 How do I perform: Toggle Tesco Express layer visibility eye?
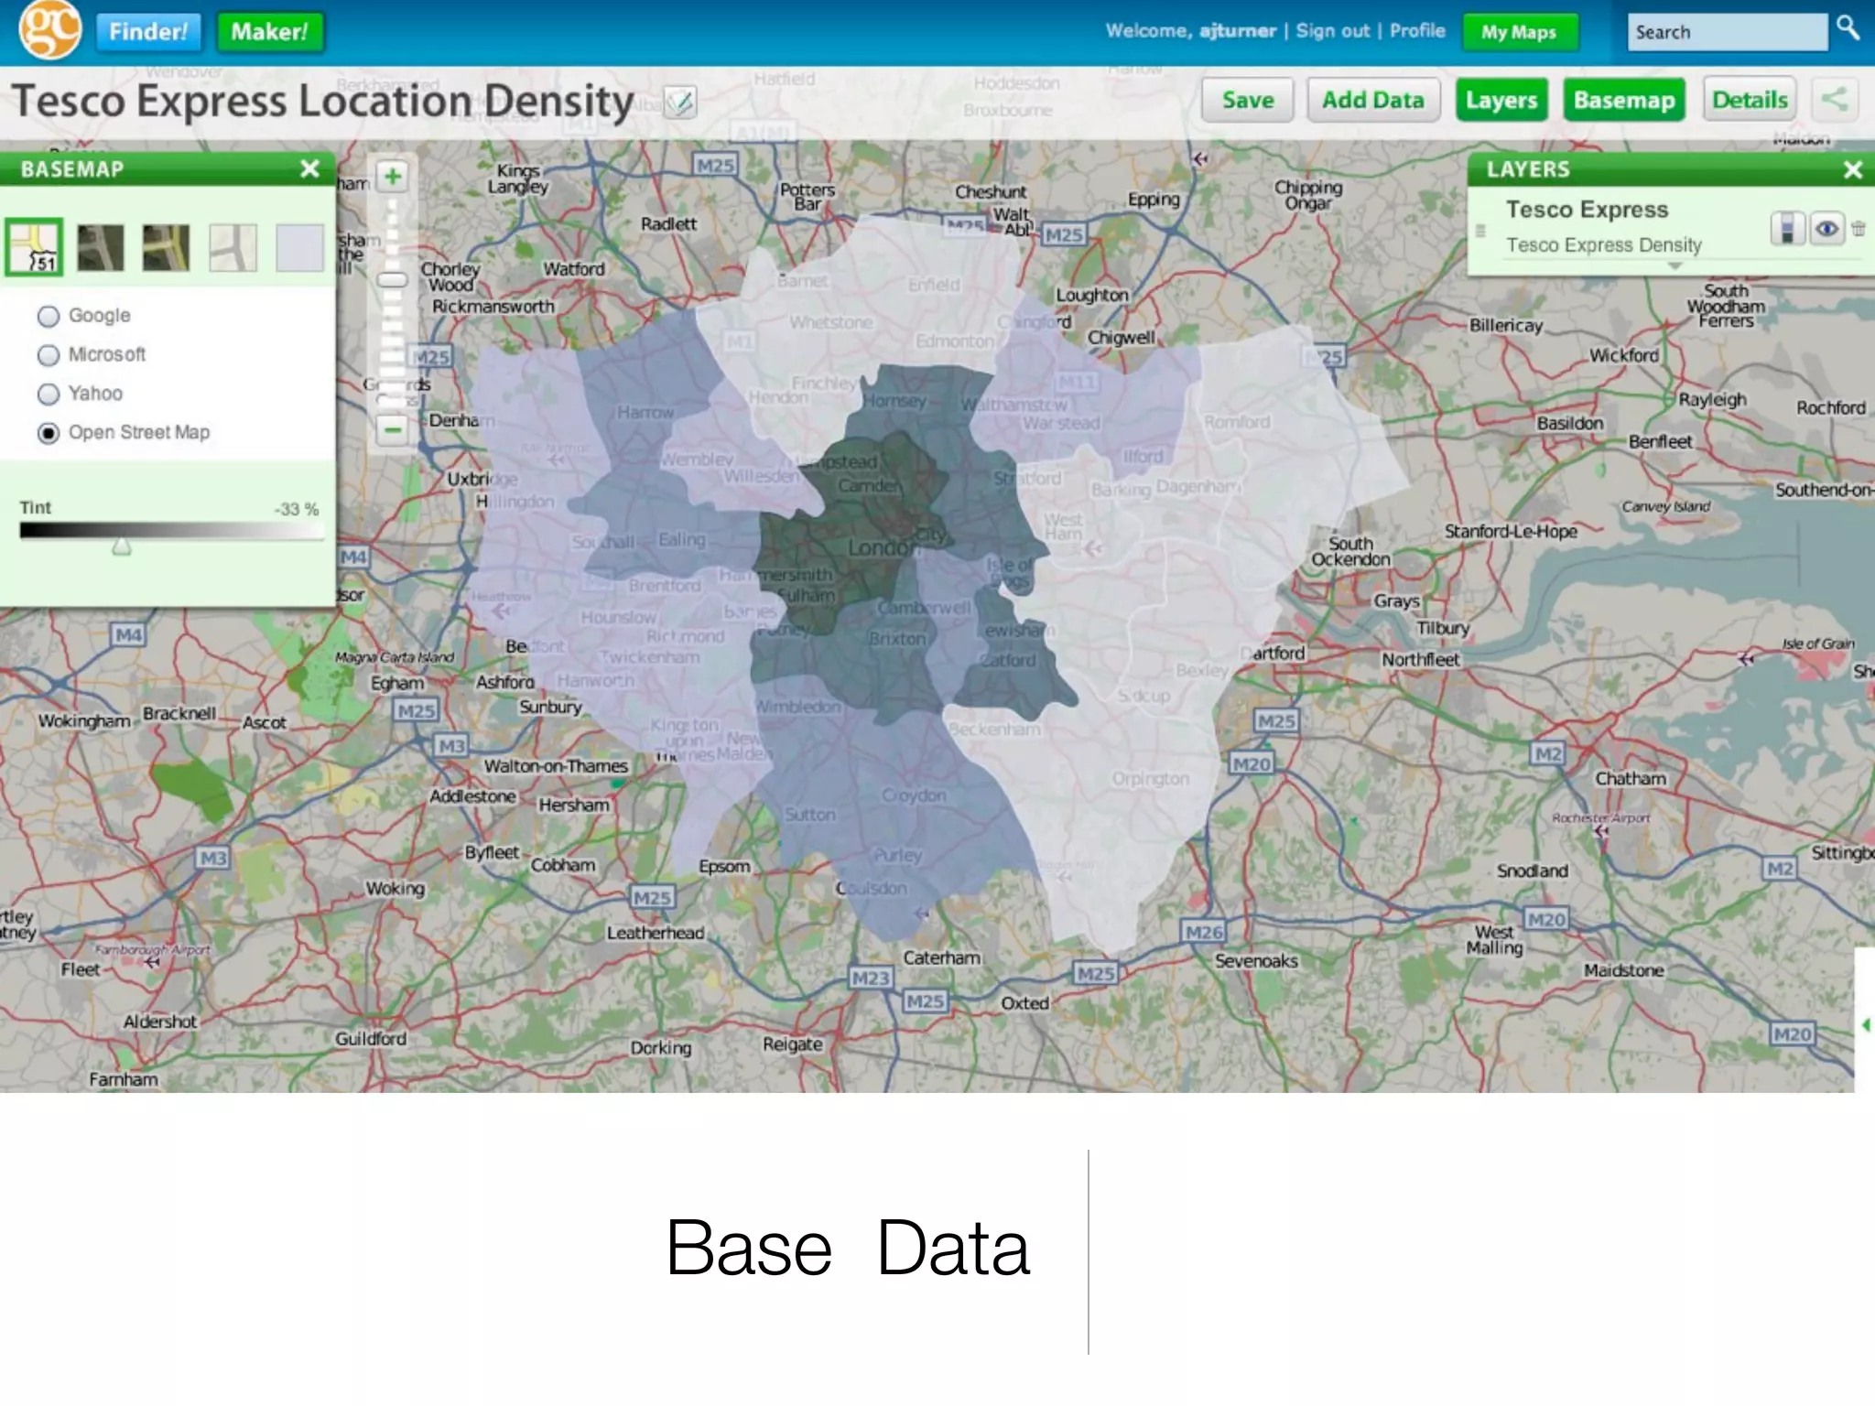1826,229
